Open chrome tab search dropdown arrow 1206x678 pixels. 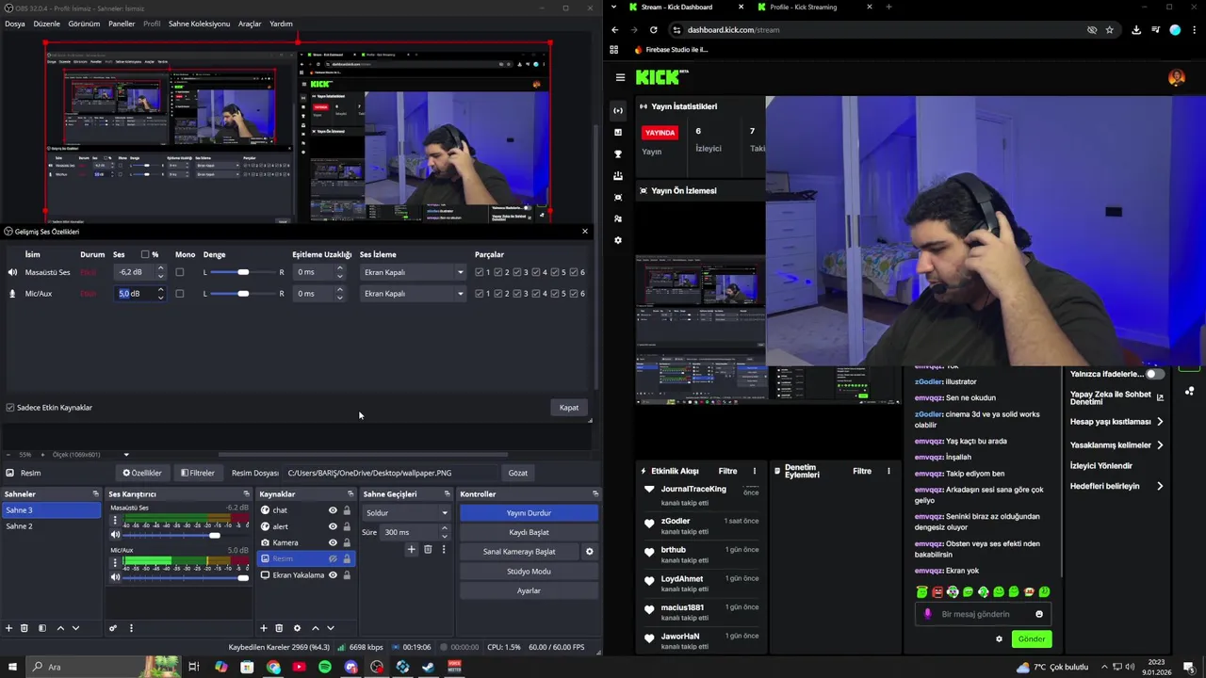tap(613, 8)
